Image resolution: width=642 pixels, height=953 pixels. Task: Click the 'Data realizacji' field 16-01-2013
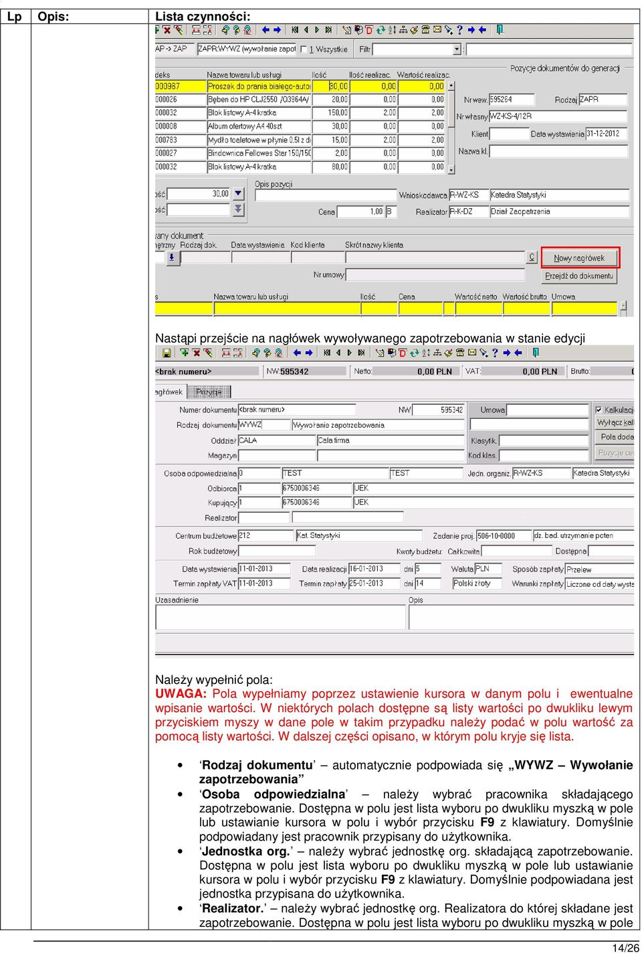pos(374,569)
